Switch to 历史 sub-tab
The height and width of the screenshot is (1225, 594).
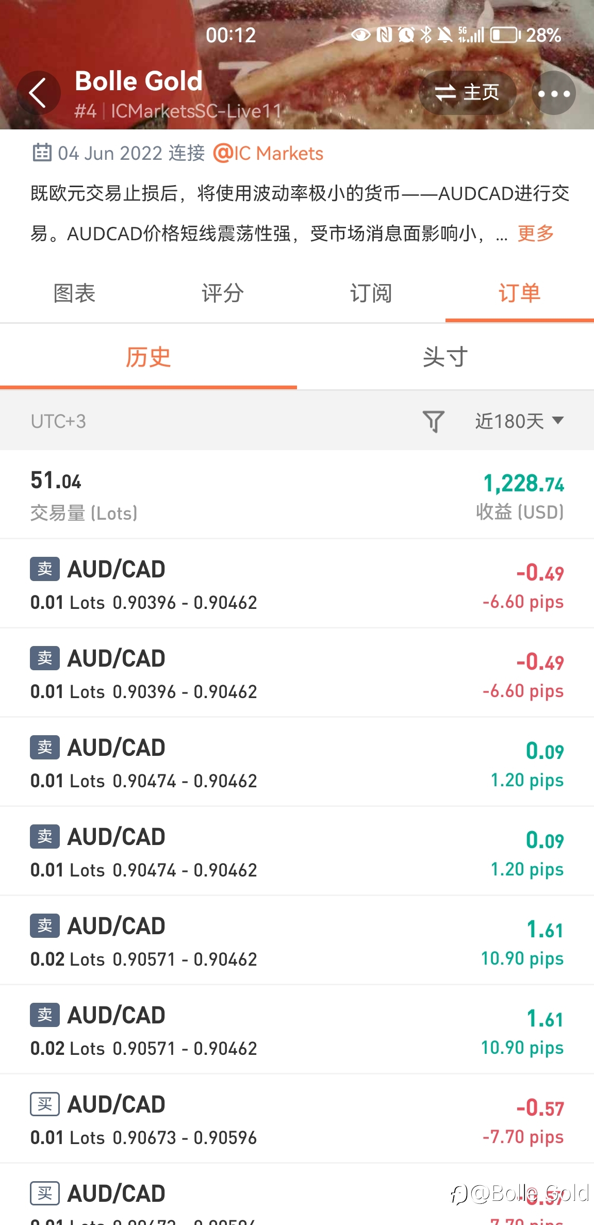148,357
